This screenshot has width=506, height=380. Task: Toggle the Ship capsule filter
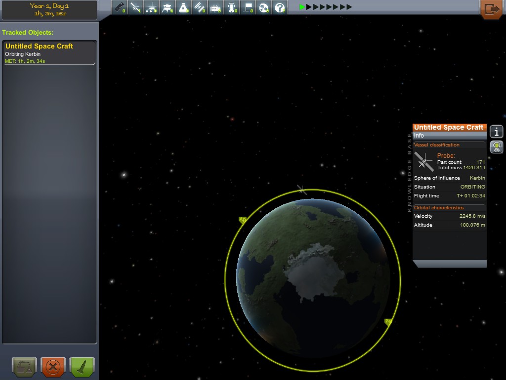(184, 7)
